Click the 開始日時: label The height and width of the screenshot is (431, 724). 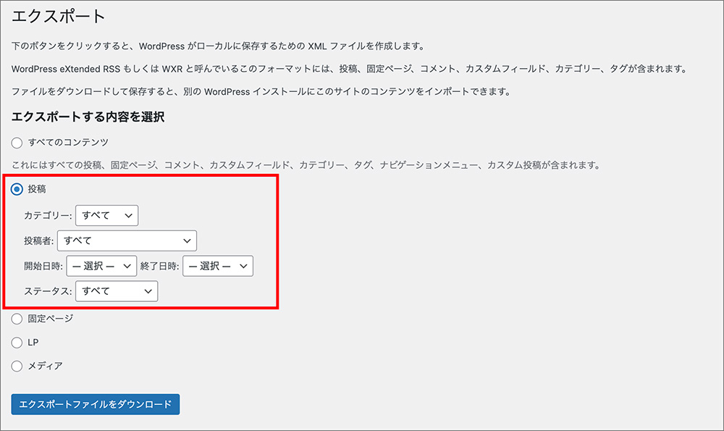pos(43,266)
